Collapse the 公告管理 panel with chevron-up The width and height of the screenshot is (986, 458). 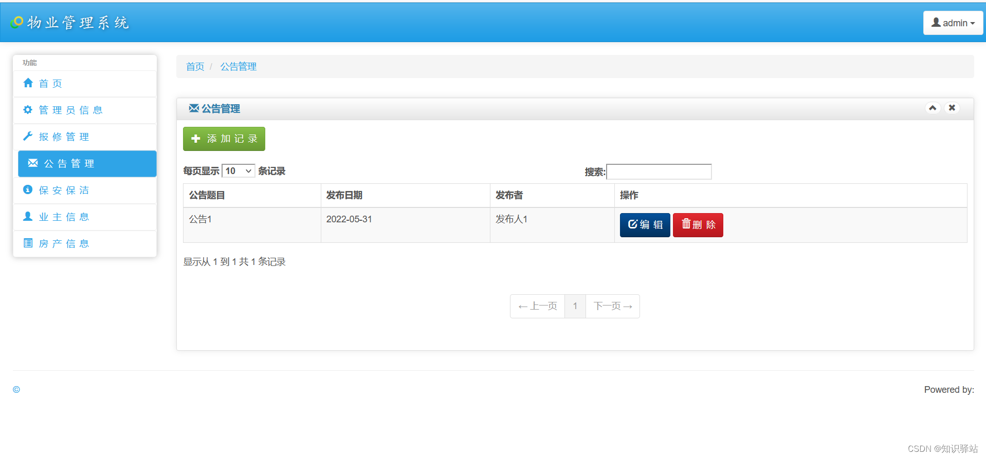click(933, 108)
